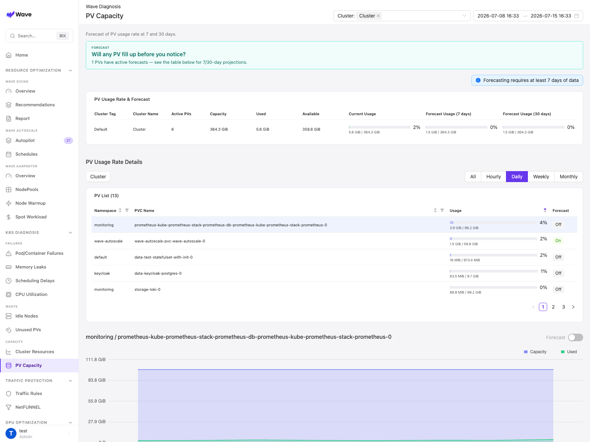Switch to the Monthly tab
Image resolution: width=590 pixels, height=442 pixels.
pyautogui.click(x=569, y=177)
